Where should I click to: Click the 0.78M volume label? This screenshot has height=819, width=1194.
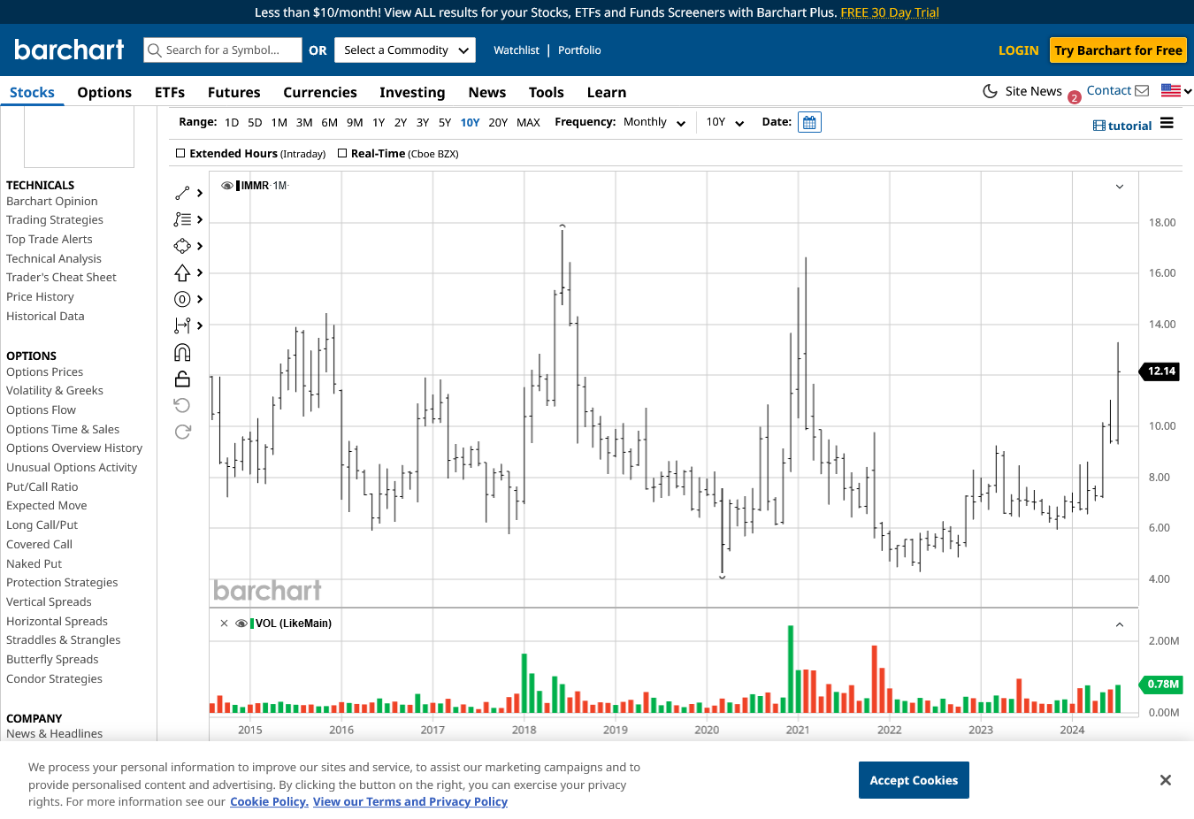(1162, 685)
